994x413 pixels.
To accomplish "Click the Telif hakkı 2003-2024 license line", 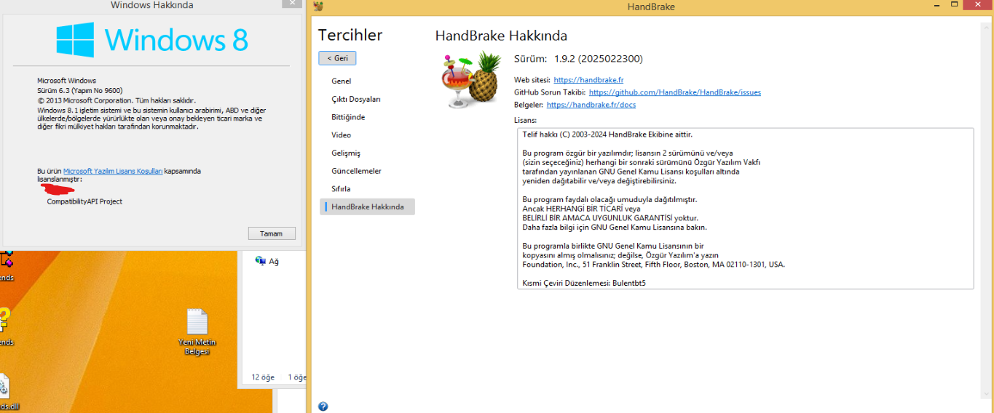I will coord(607,135).
